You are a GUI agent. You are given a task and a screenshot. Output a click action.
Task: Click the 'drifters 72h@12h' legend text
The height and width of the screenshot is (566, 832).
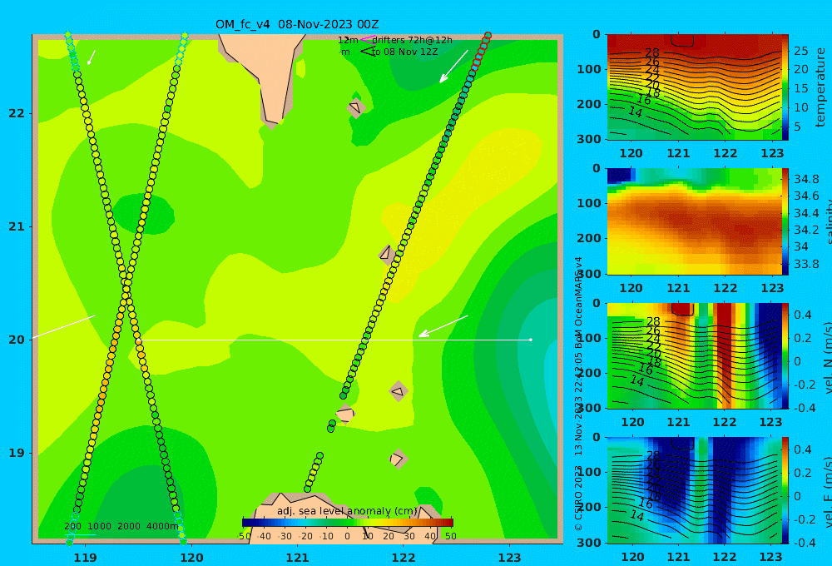[413, 40]
